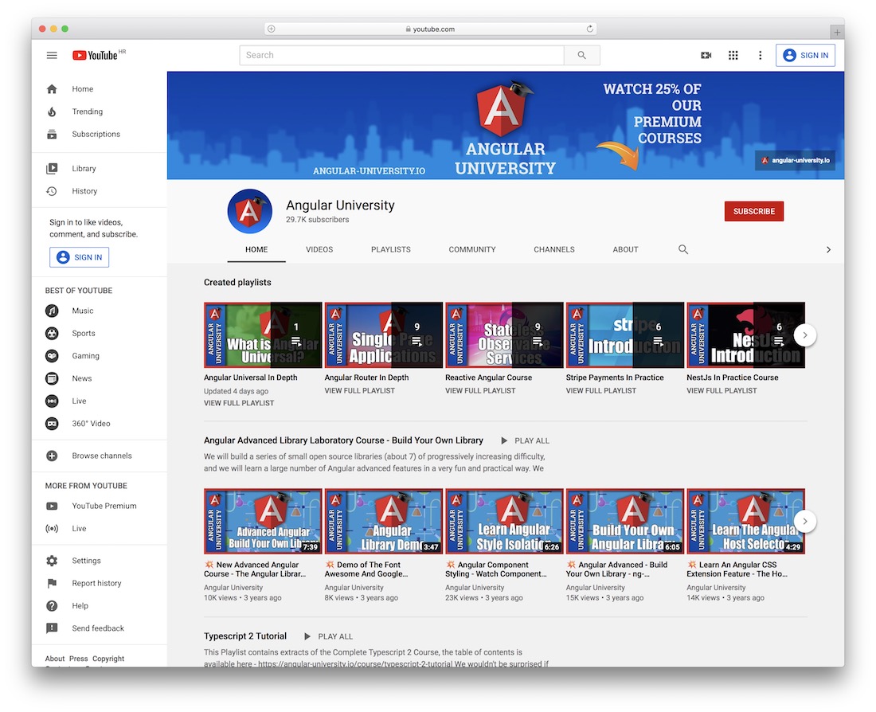Open the Typescript 2 Tutorial playlist title
The width and height of the screenshot is (876, 712).
click(245, 636)
